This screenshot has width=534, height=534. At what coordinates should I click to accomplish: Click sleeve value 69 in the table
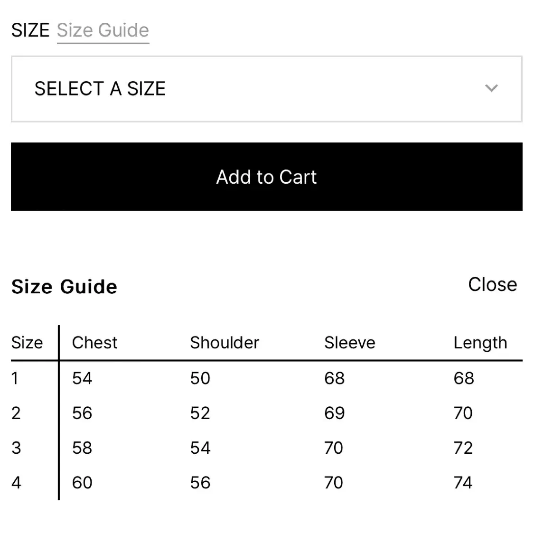coord(335,413)
